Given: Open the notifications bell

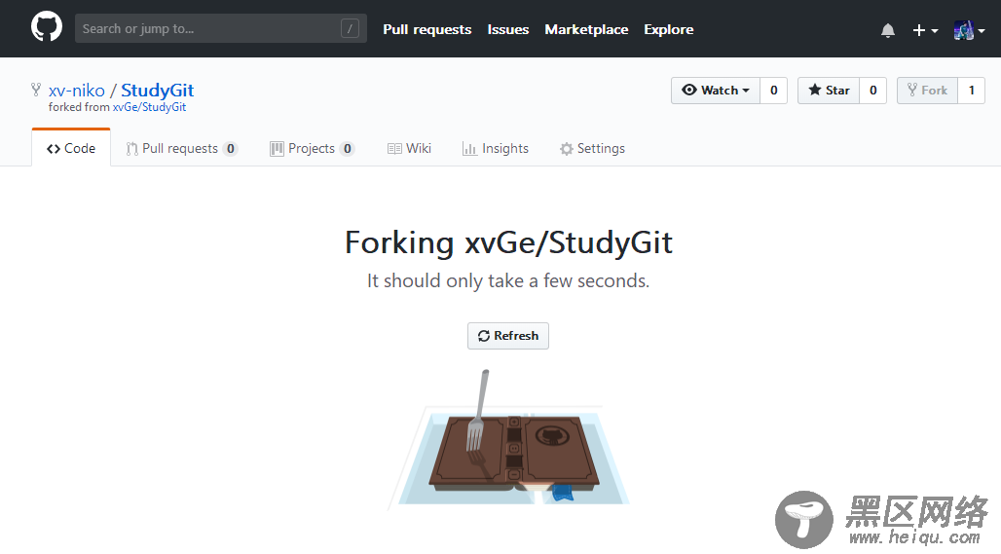Looking at the screenshot, I should (x=887, y=30).
